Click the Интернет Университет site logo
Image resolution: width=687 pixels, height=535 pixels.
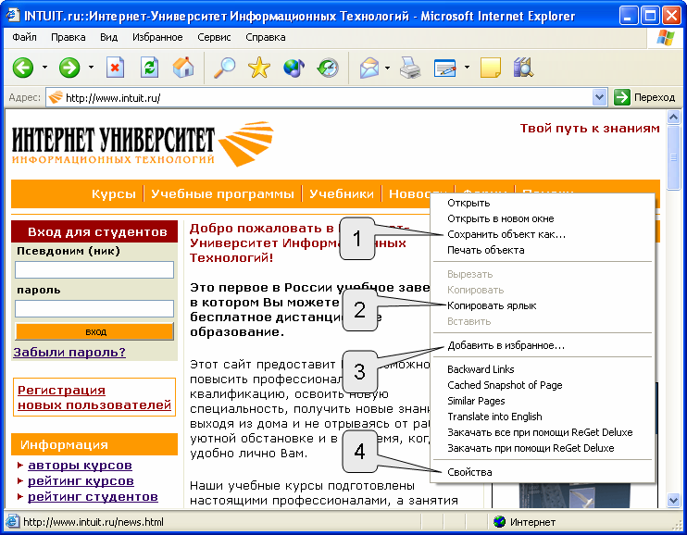pos(143,143)
